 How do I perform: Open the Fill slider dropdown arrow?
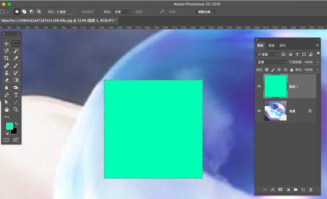click(x=318, y=70)
